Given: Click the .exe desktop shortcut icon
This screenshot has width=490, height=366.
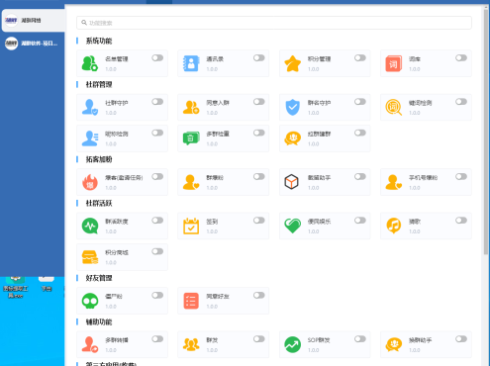Looking at the screenshot, I should pos(15,286).
